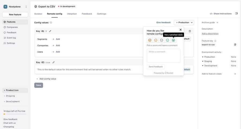Switch to the Access tab
Viewport: 241px width, 129px height.
point(38,14)
